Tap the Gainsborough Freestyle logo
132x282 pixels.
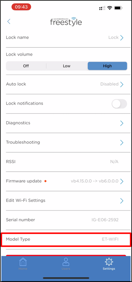[66, 21]
